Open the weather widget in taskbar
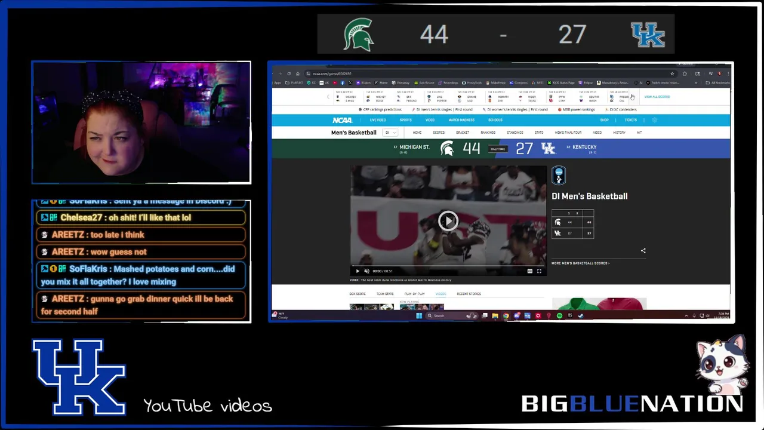The height and width of the screenshot is (430, 764). 281,315
